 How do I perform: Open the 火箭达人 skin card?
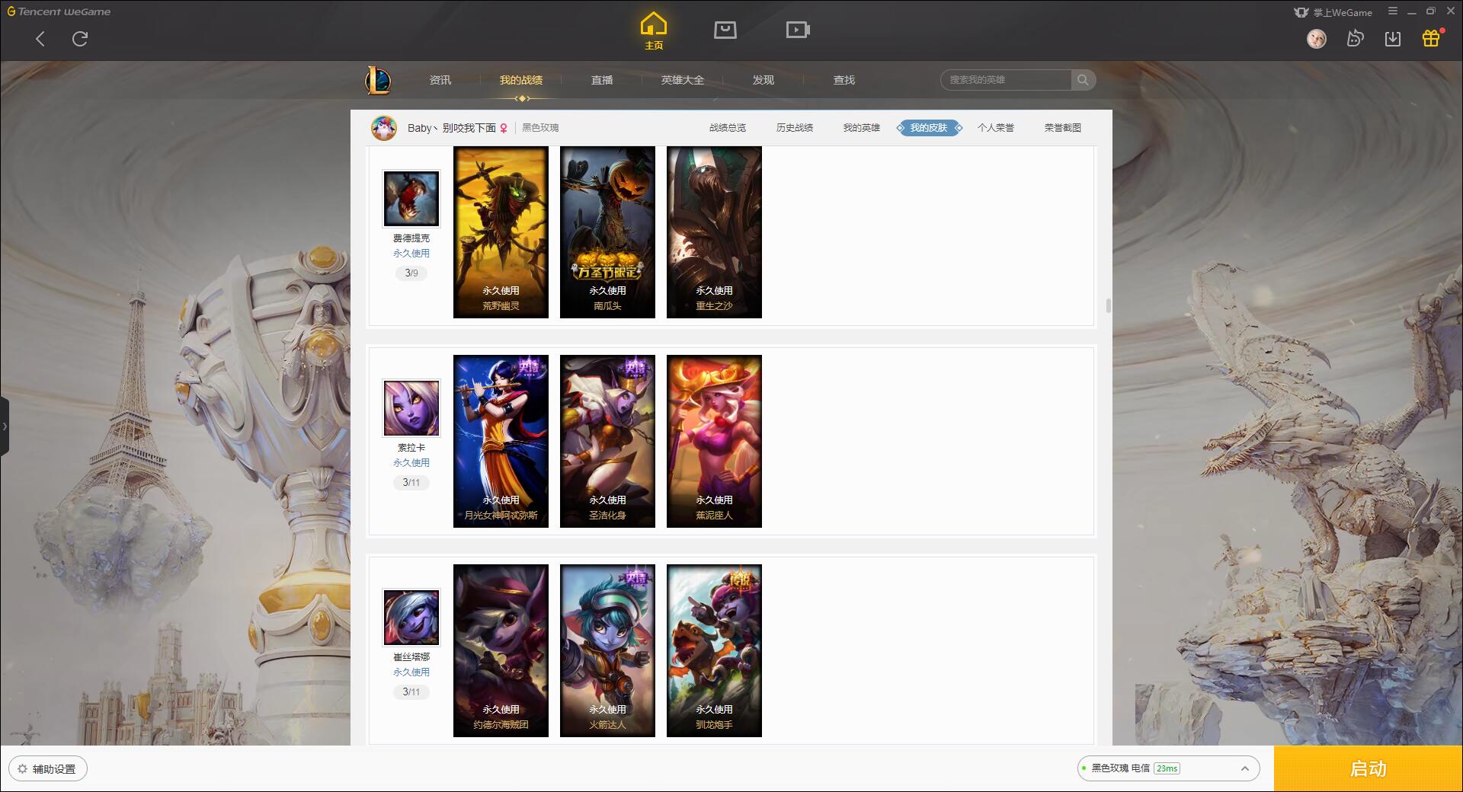[x=607, y=650]
